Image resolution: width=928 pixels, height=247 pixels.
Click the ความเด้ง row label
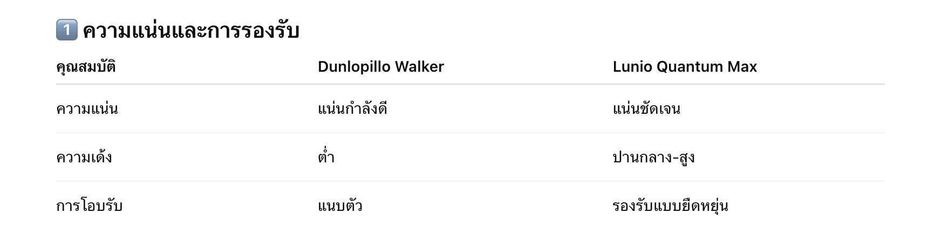(84, 157)
